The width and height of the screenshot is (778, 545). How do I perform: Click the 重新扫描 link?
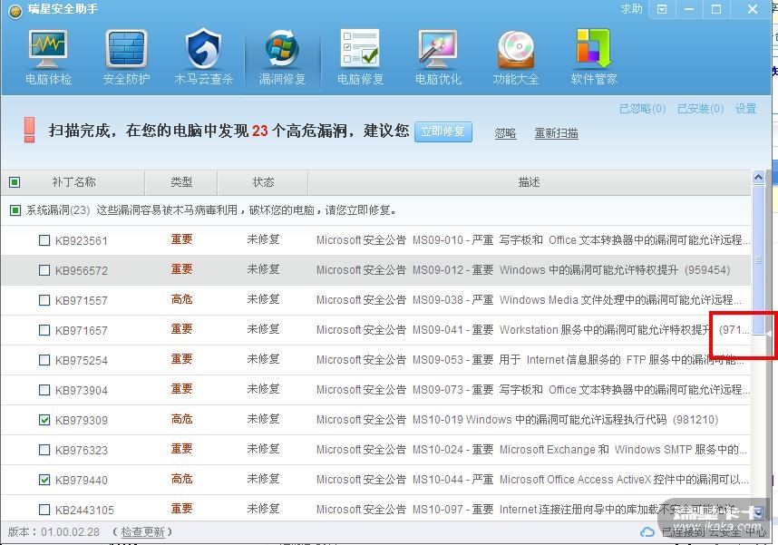[556, 133]
